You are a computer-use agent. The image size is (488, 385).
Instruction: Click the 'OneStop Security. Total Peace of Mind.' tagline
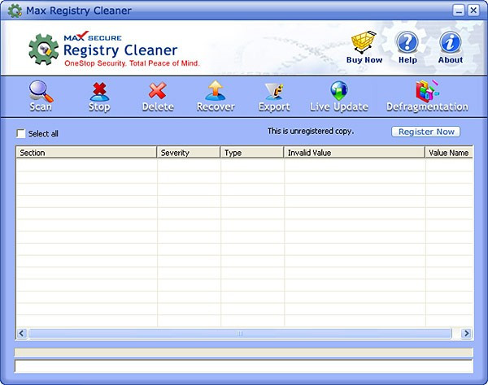tap(132, 63)
